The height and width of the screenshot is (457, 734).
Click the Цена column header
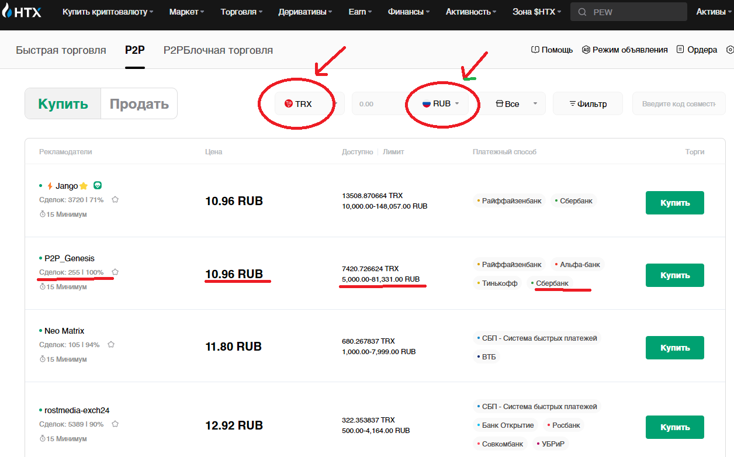pyautogui.click(x=214, y=152)
